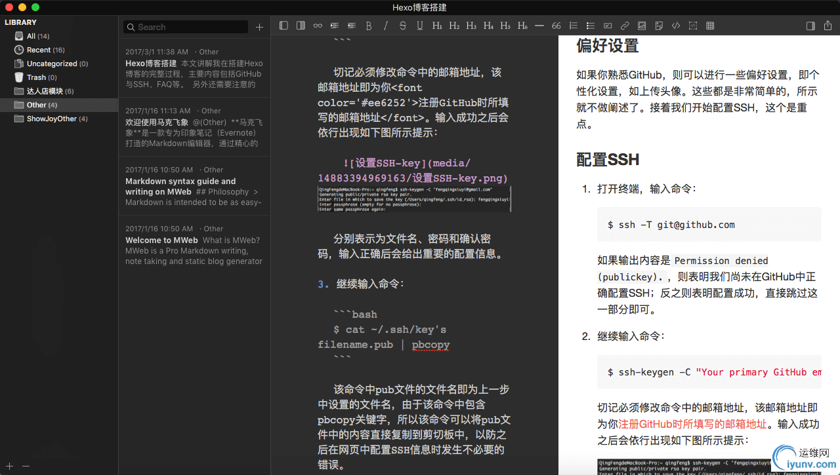
Task: Click image markdown link 设置SSH-key in editor
Action: tap(413, 170)
